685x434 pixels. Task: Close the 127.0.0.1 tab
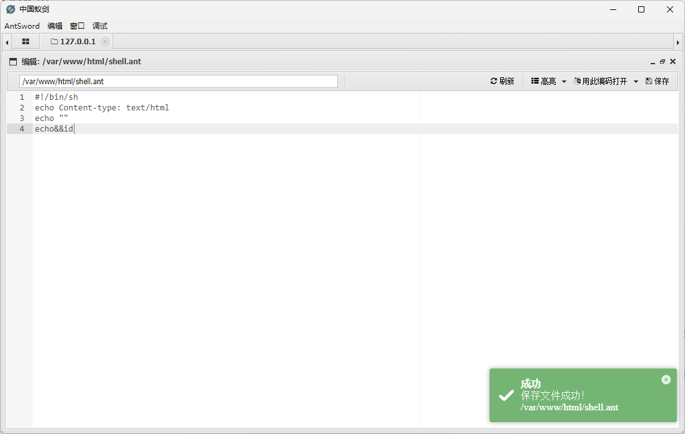coord(105,42)
